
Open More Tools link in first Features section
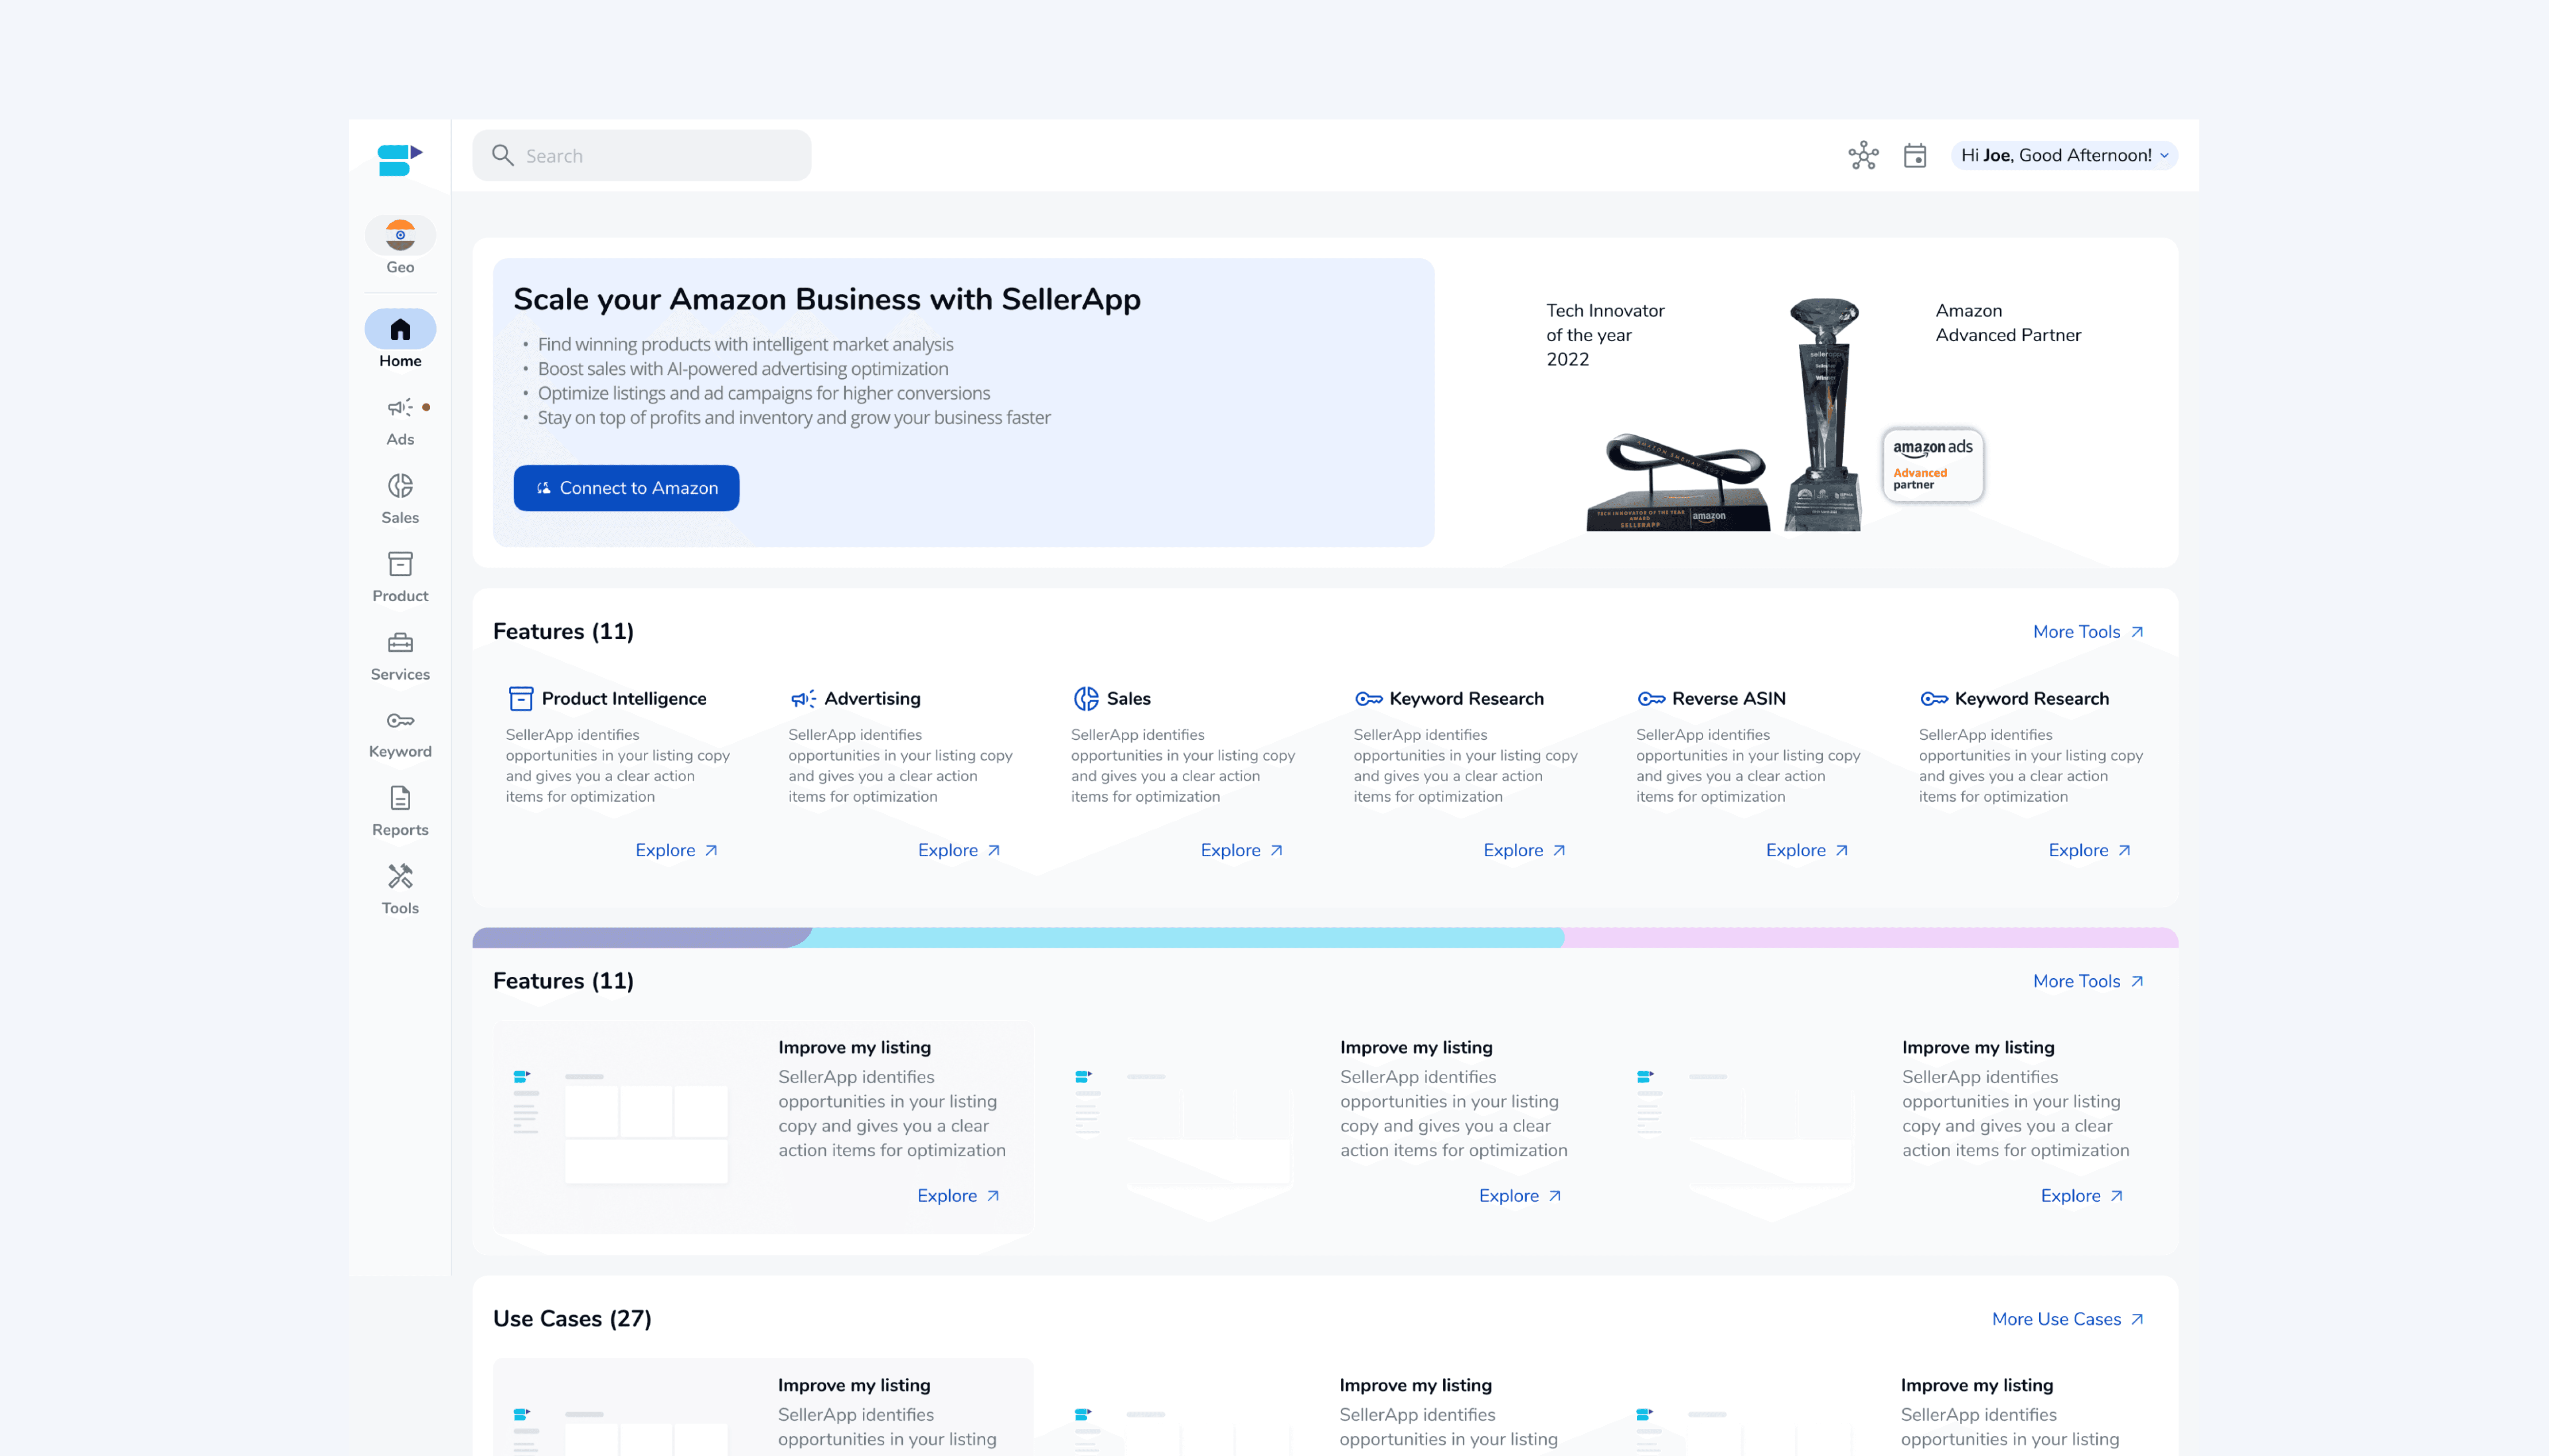click(2087, 632)
